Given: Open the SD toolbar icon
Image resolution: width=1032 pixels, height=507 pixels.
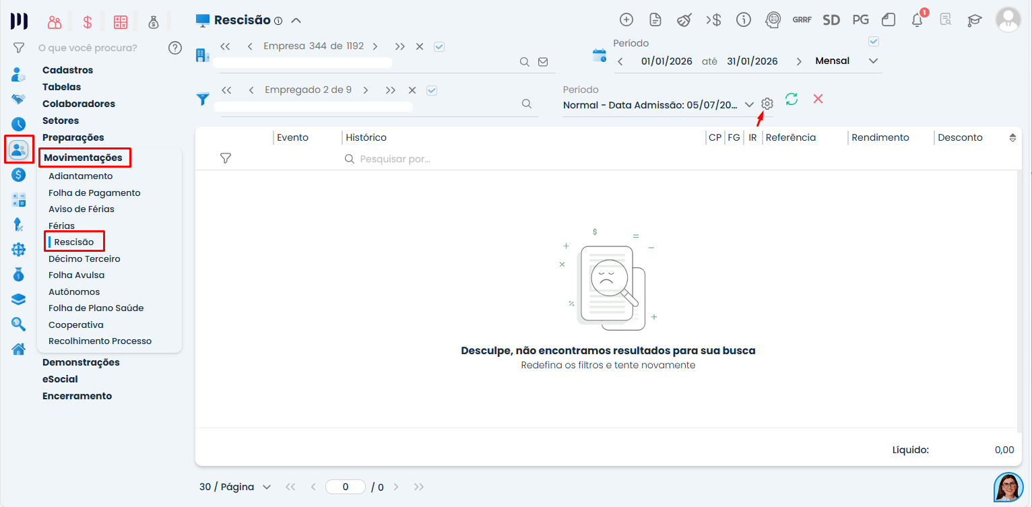Looking at the screenshot, I should click(x=831, y=20).
